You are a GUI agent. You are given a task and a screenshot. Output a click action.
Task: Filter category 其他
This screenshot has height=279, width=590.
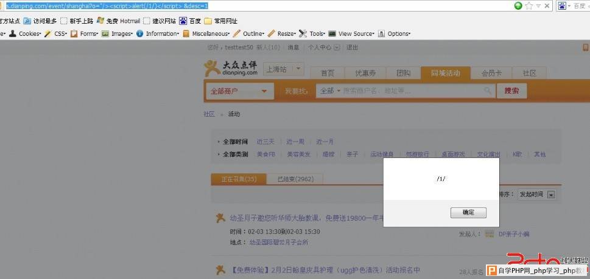(x=540, y=154)
